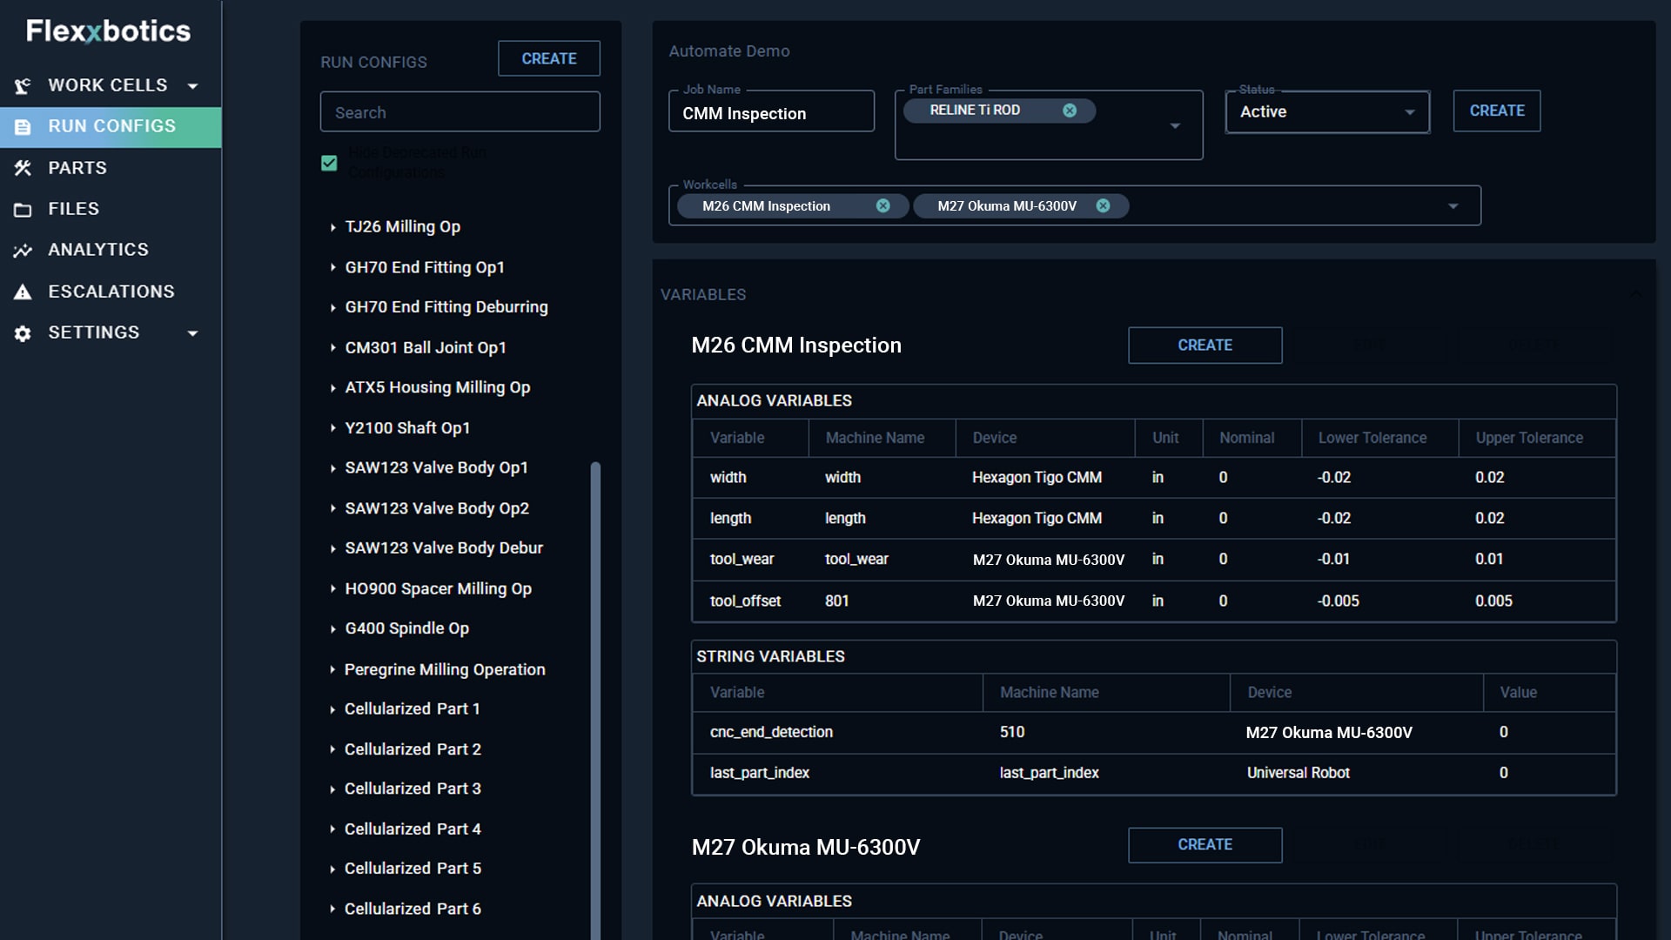This screenshot has width=1671, height=940.
Task: Toggle Hide Deprecated Run Configurations checkbox
Action: click(329, 163)
